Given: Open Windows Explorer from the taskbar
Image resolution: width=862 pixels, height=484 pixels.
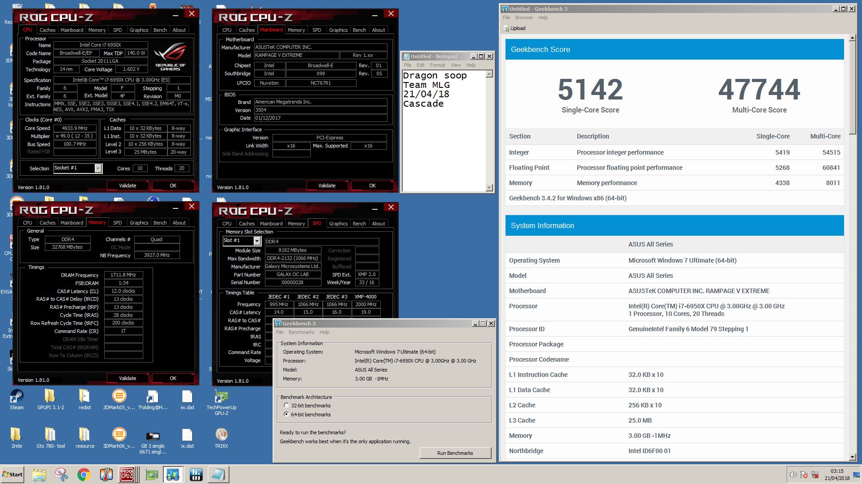Looking at the screenshot, I should tap(39, 475).
